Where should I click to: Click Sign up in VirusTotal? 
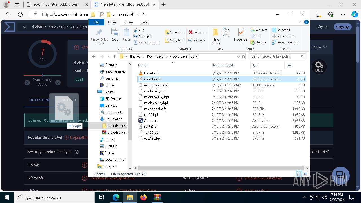tap(342, 27)
